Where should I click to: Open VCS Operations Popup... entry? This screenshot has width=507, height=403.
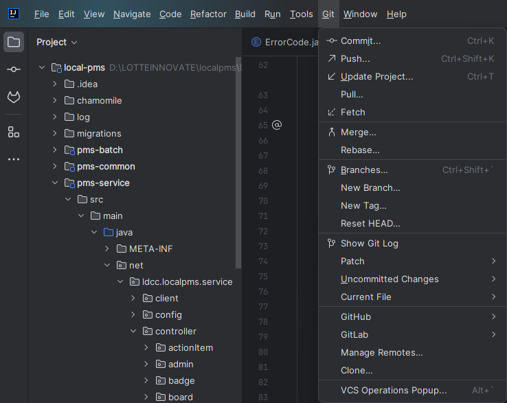[412, 390]
